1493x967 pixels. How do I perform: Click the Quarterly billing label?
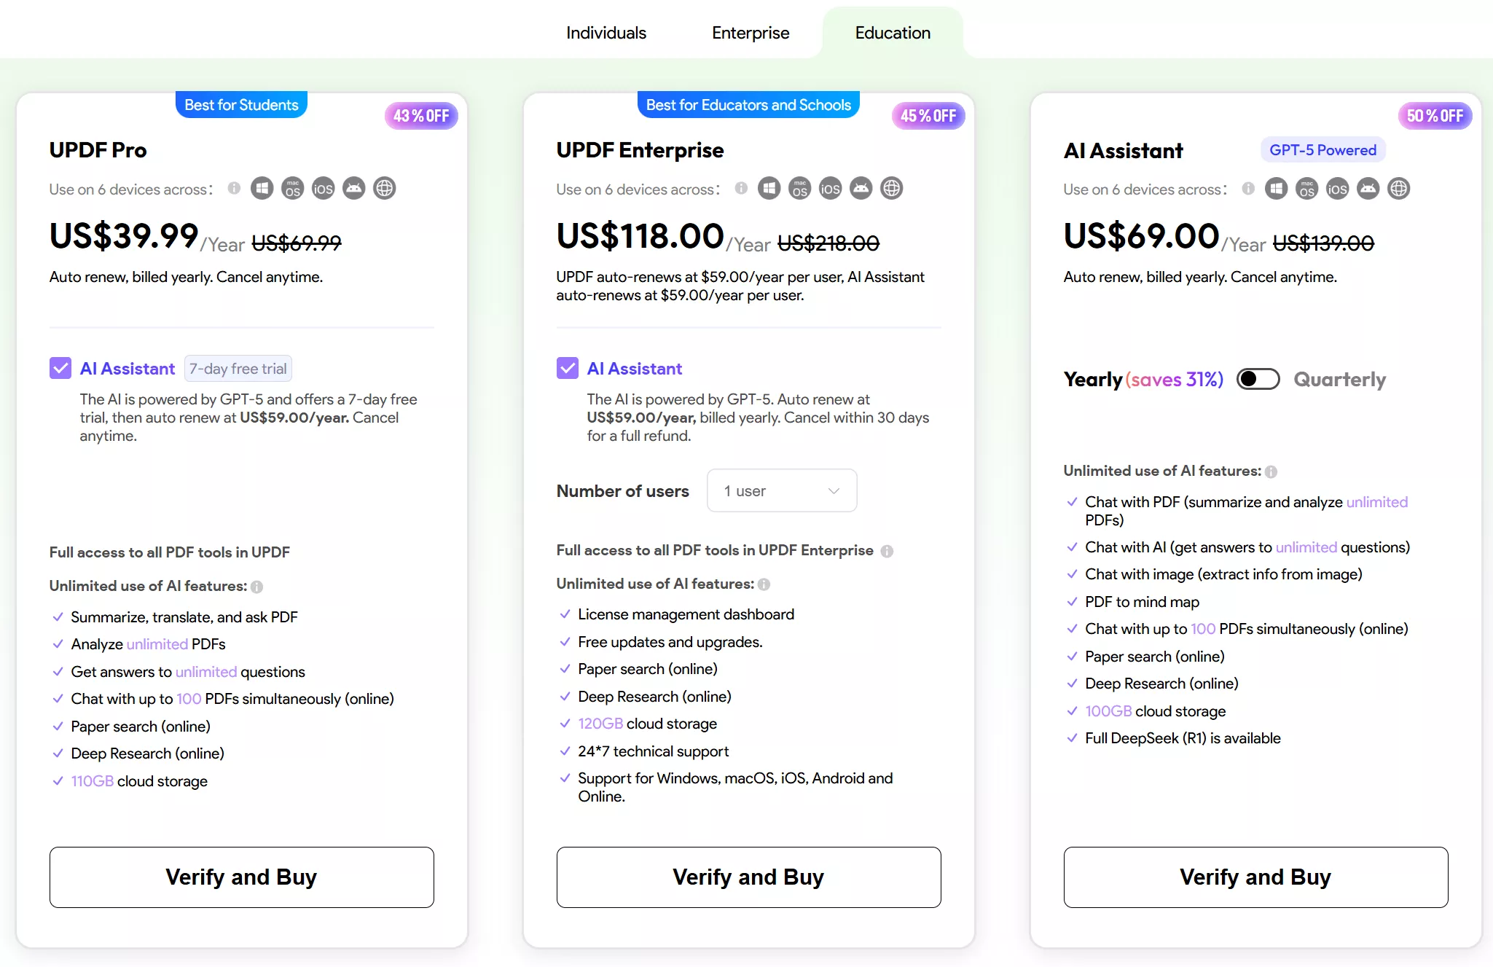[1339, 379]
